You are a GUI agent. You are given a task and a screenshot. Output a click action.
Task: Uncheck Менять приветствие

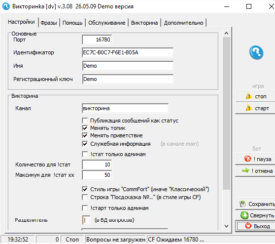[85, 135]
